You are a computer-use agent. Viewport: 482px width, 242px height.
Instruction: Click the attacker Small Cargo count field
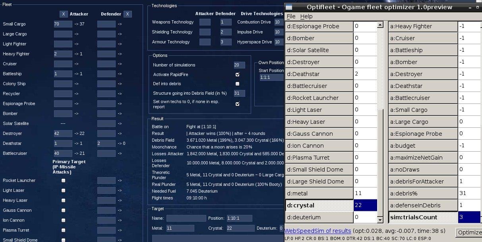point(63,24)
